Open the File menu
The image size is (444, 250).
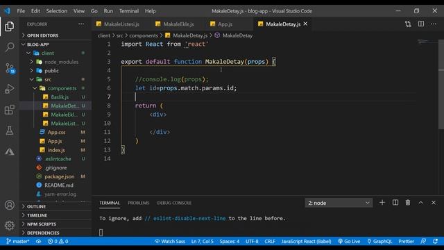(21, 11)
